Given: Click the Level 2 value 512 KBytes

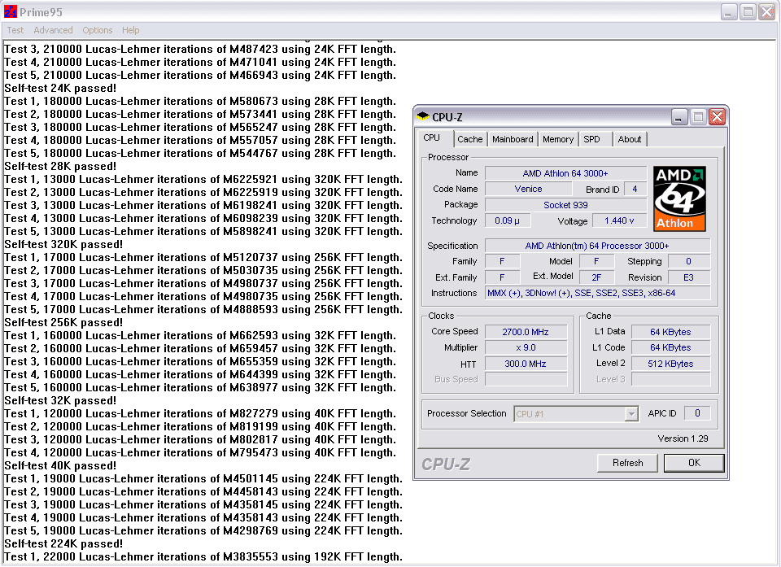Looking at the screenshot, I should pos(670,364).
